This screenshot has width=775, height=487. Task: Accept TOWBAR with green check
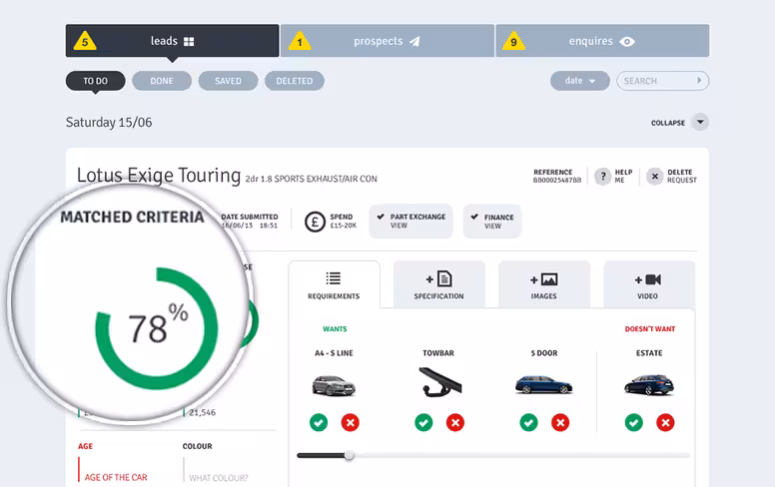tap(423, 423)
